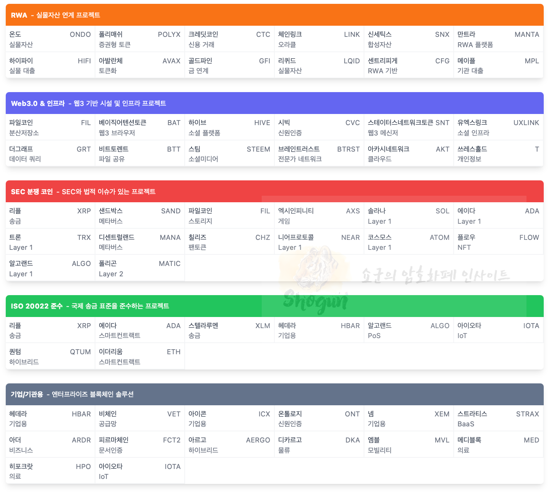The image size is (551, 492).
Task: Select the 폴리매쉬 POLYX cell
Action: [140, 39]
